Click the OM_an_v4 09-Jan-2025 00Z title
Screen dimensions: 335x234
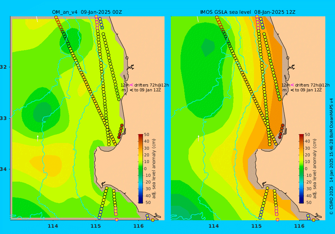coord(87,12)
